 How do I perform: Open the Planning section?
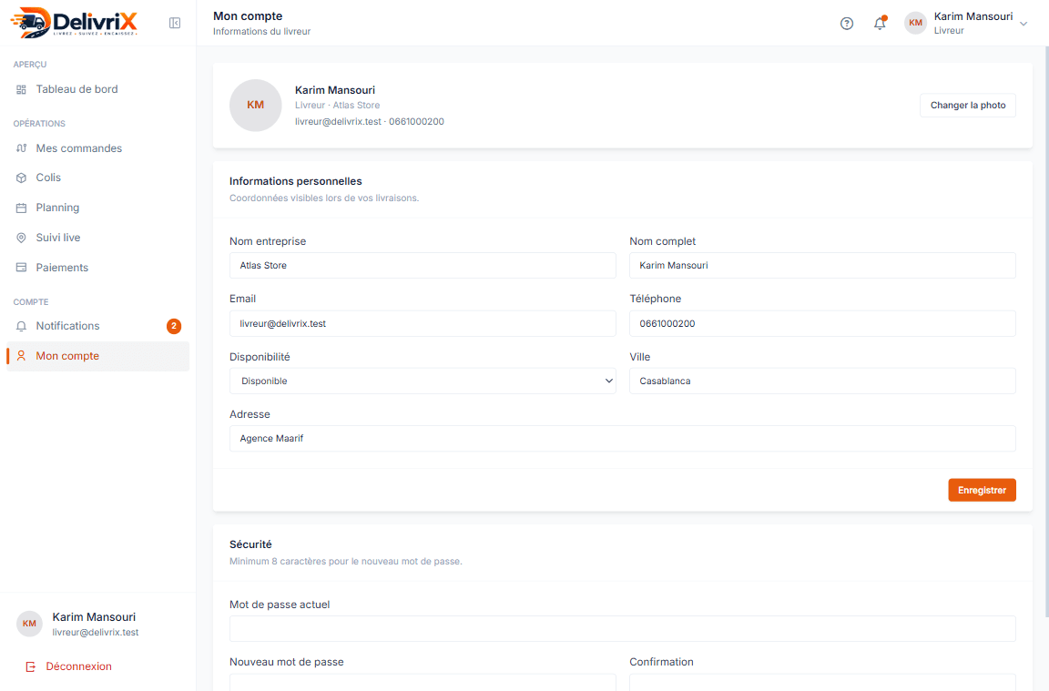pyautogui.click(x=97, y=208)
